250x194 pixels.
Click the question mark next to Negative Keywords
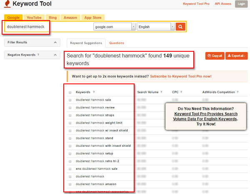38,55
